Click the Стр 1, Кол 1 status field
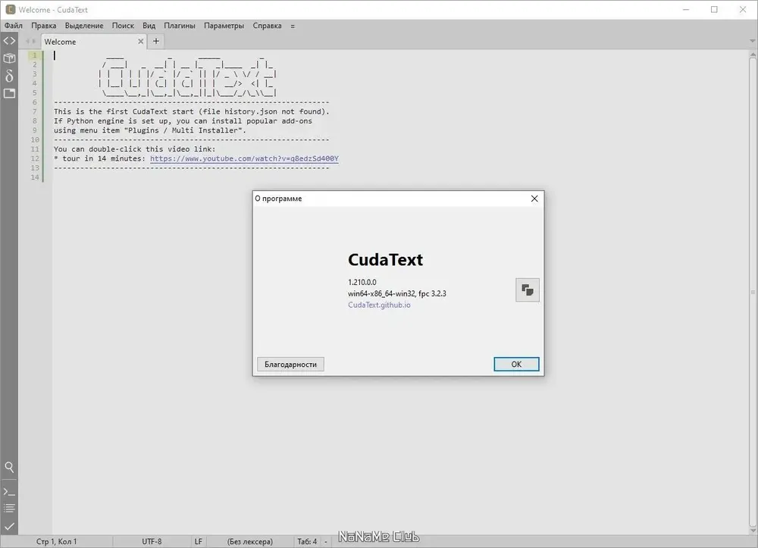The width and height of the screenshot is (758, 548). coord(57,542)
